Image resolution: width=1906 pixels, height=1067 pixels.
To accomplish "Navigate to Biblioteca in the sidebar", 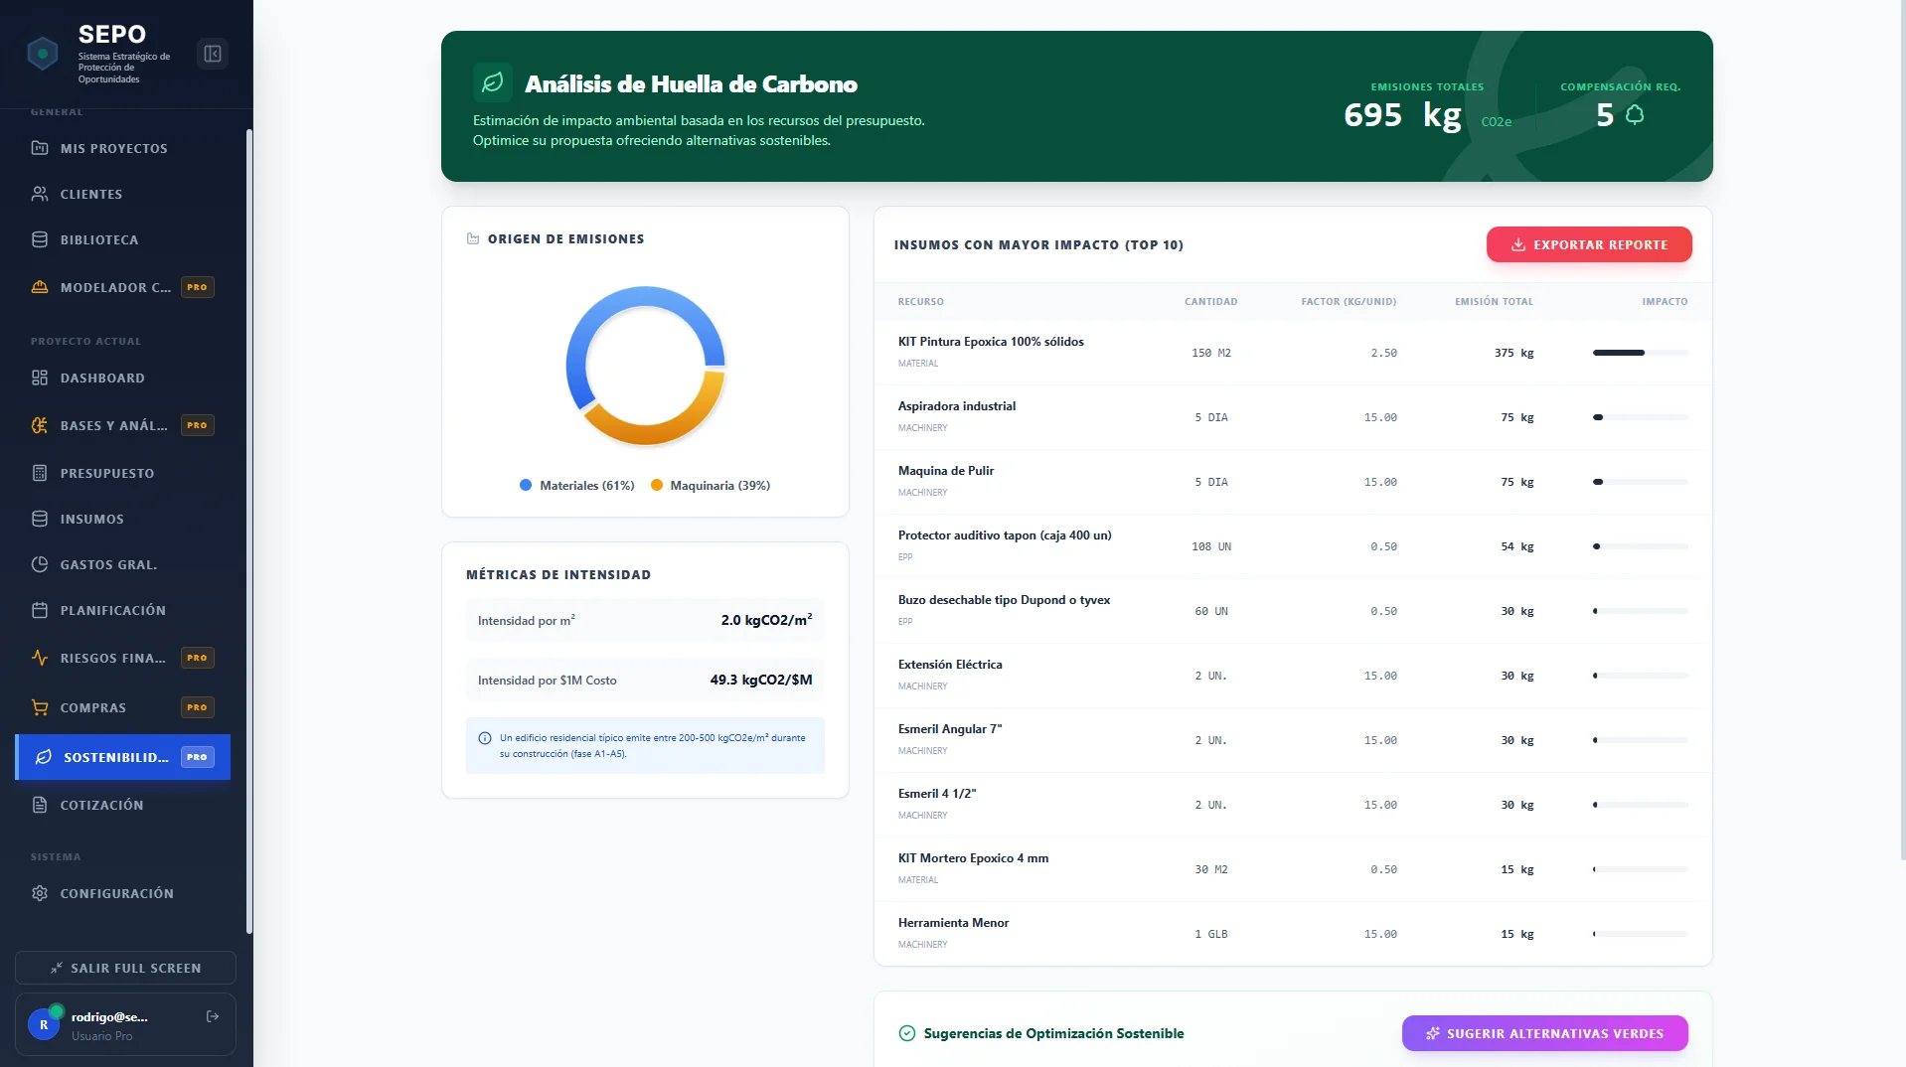I will click(99, 239).
